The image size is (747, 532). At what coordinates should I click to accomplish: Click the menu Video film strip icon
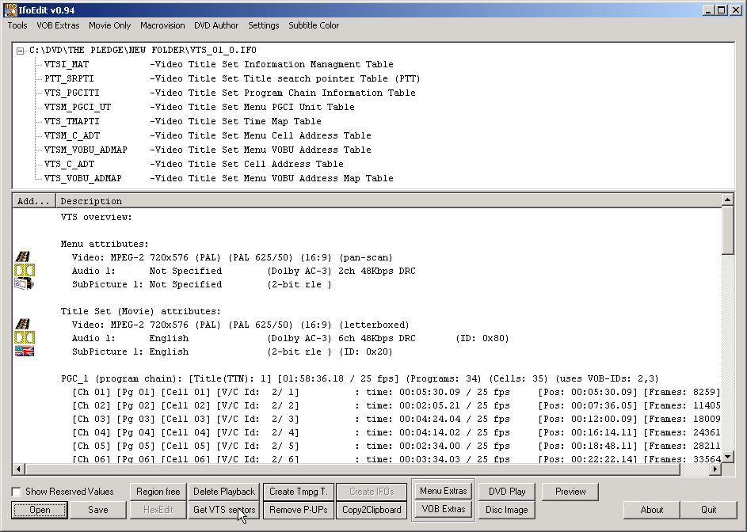(x=23, y=257)
